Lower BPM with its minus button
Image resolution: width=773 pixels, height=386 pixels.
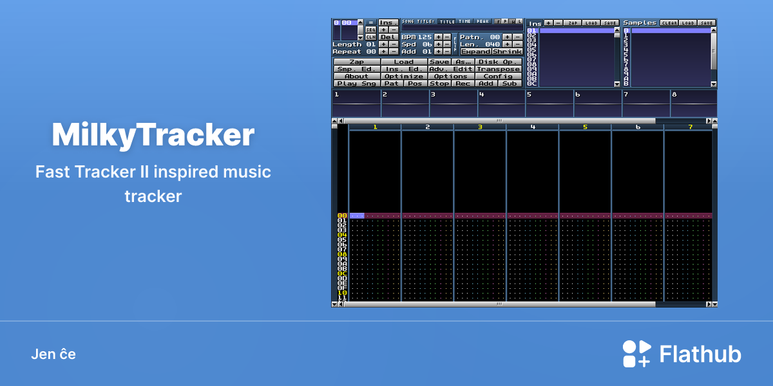pos(447,37)
